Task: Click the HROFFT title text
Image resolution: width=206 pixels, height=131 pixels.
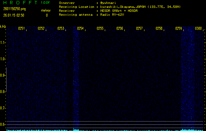Action: point(20,3)
